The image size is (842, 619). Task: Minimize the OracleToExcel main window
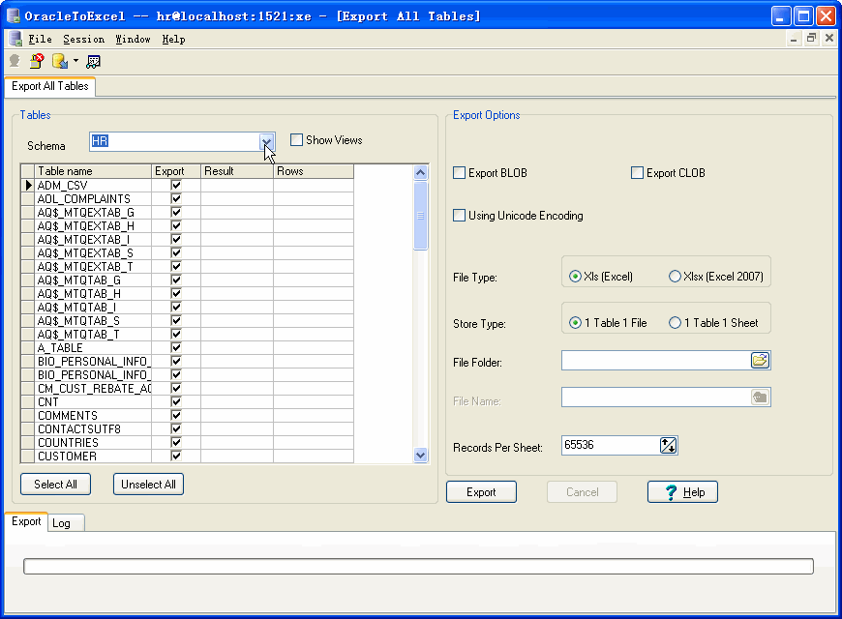tap(781, 16)
